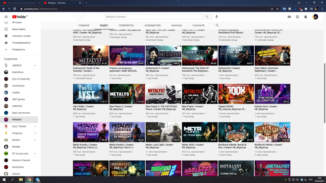Open the Windows Start menu

pyautogui.click(x=4, y=180)
